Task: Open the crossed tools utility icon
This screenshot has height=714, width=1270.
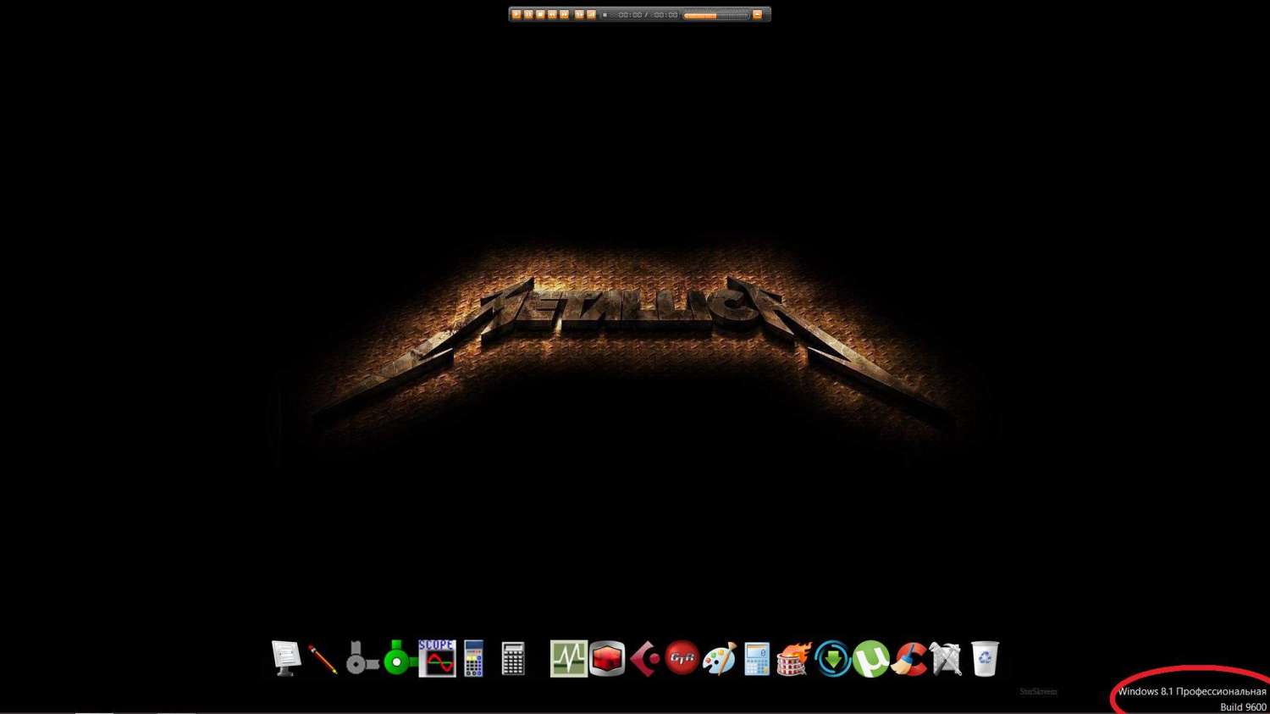Action: (x=946, y=659)
